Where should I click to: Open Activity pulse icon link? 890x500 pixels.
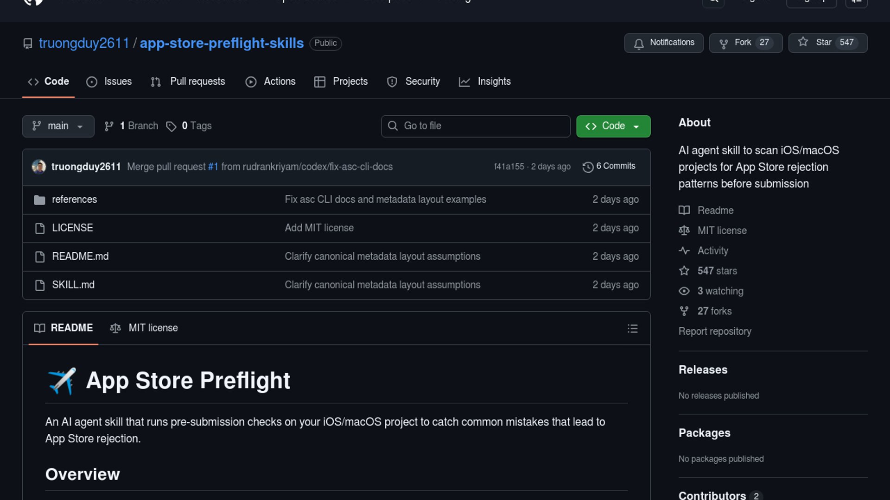click(684, 250)
